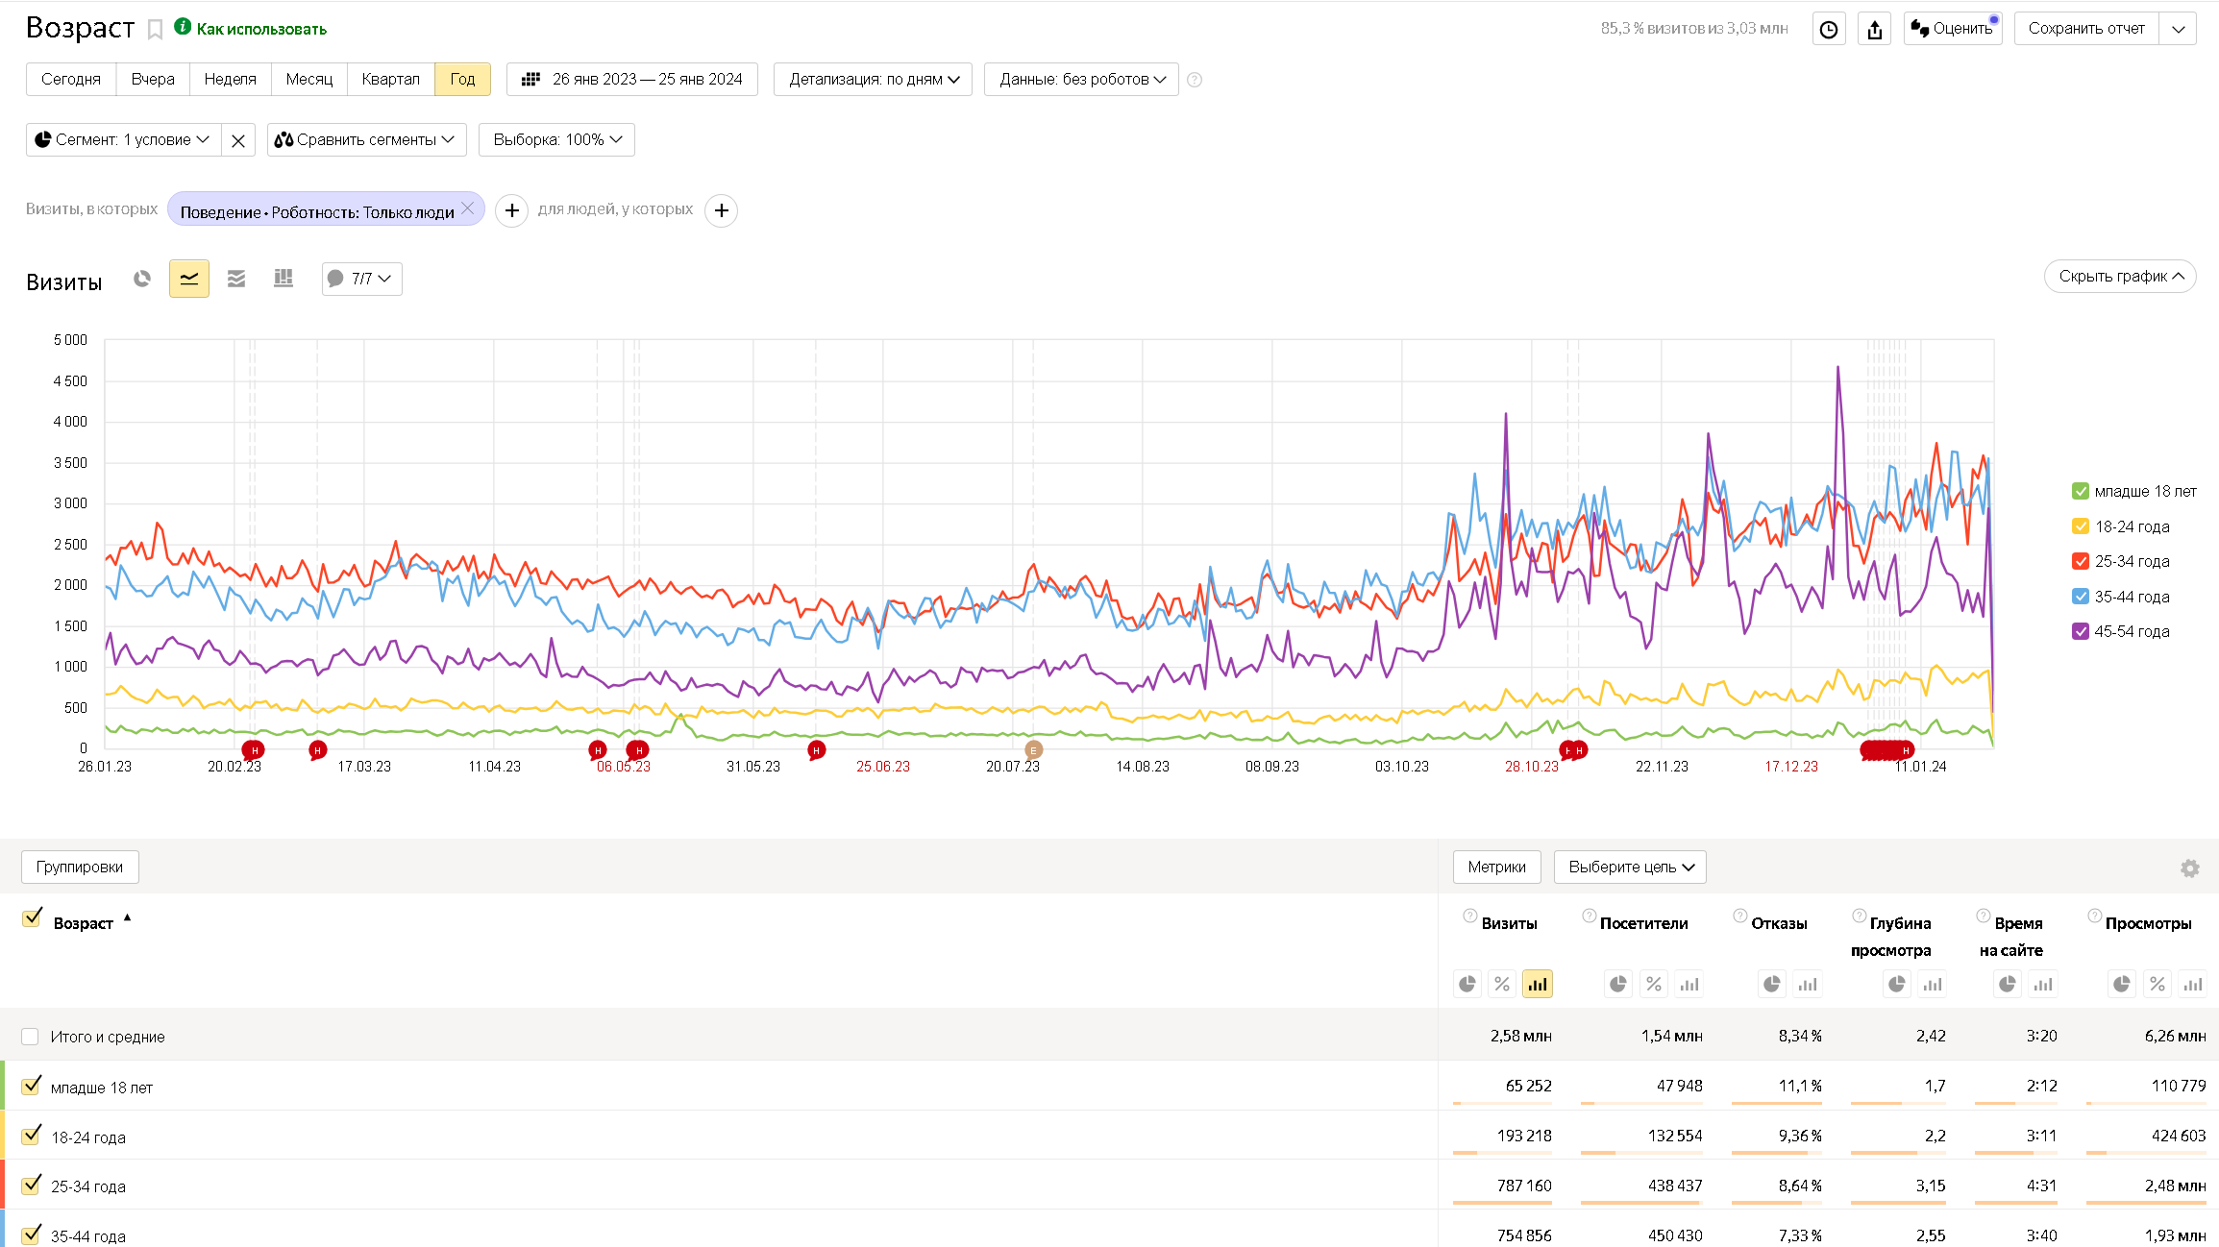This screenshot has height=1247, width=2219.
Task: Open Детализация: по дням dropdown
Action: click(873, 80)
